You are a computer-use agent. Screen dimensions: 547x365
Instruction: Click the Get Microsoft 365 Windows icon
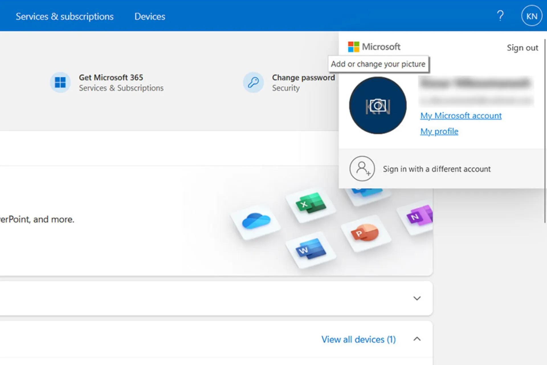click(x=60, y=82)
